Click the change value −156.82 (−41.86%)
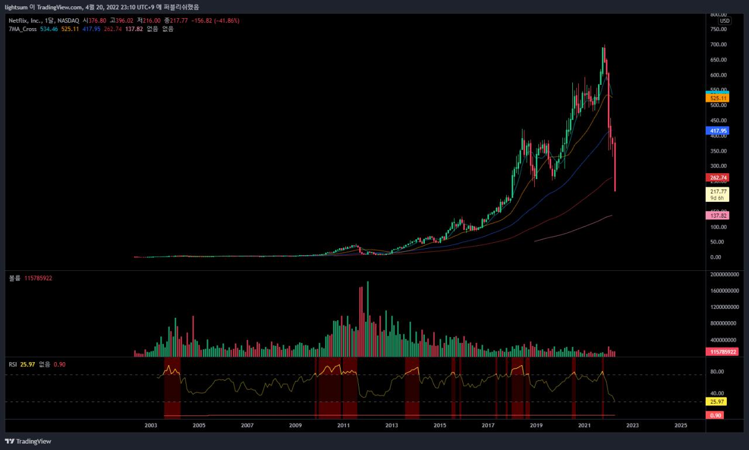This screenshot has height=450, width=749. 215,20
